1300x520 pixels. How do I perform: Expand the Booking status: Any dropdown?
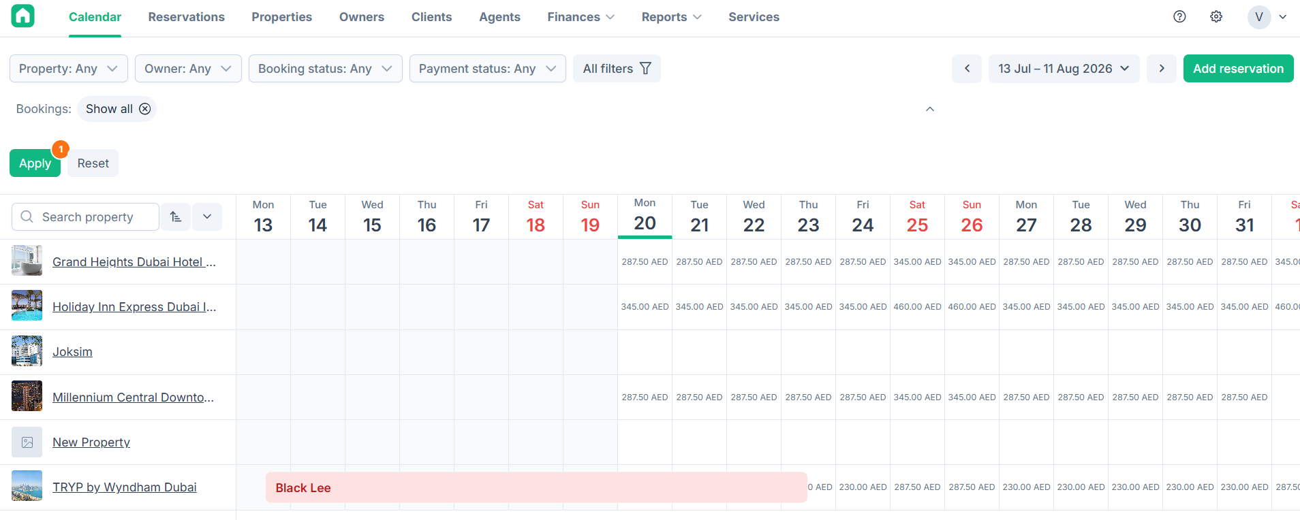(x=326, y=69)
